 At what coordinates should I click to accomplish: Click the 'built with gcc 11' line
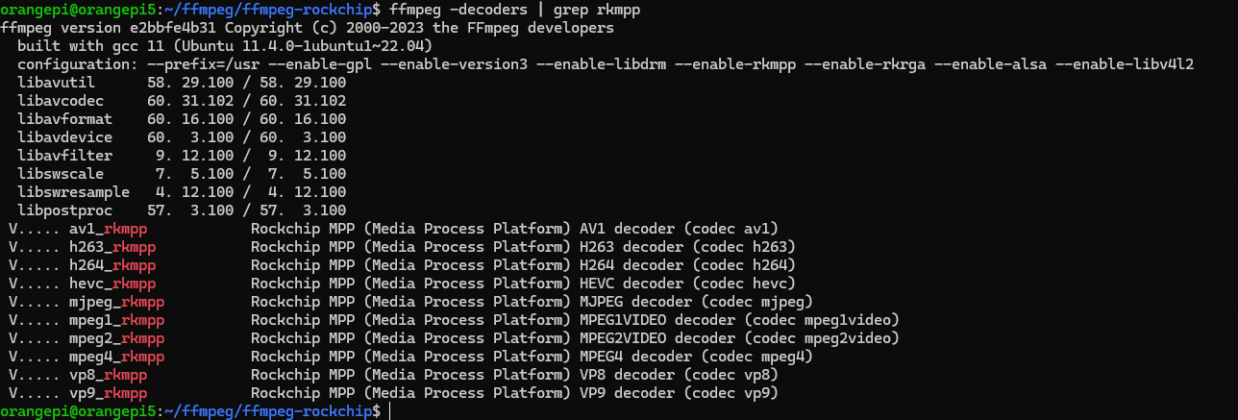pyautogui.click(x=224, y=46)
